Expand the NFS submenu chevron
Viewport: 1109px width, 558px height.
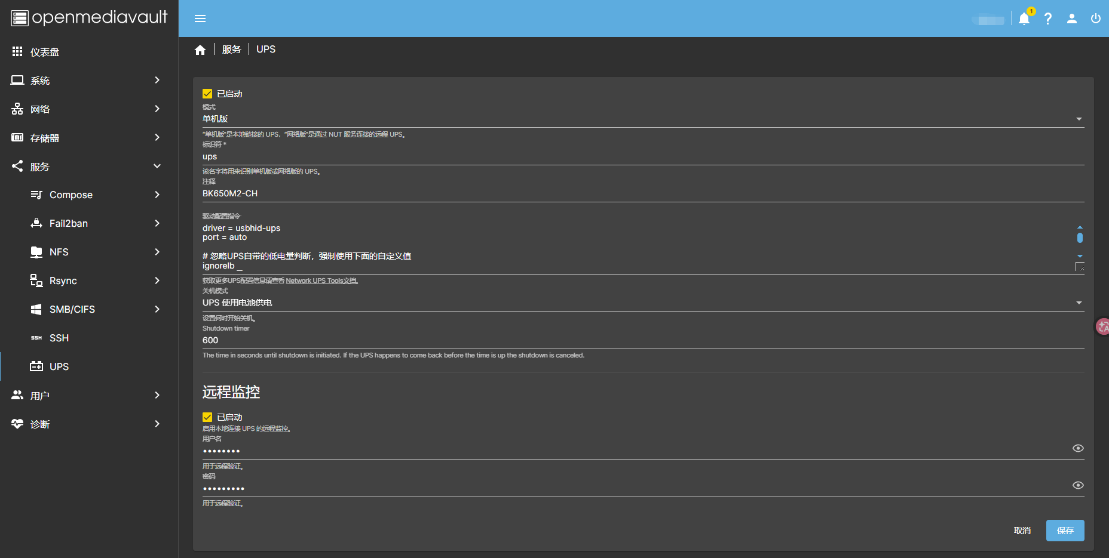click(157, 252)
